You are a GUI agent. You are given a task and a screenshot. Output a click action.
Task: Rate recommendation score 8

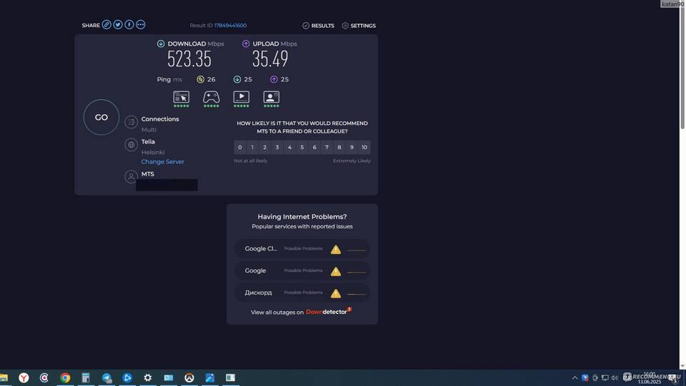pos(339,147)
